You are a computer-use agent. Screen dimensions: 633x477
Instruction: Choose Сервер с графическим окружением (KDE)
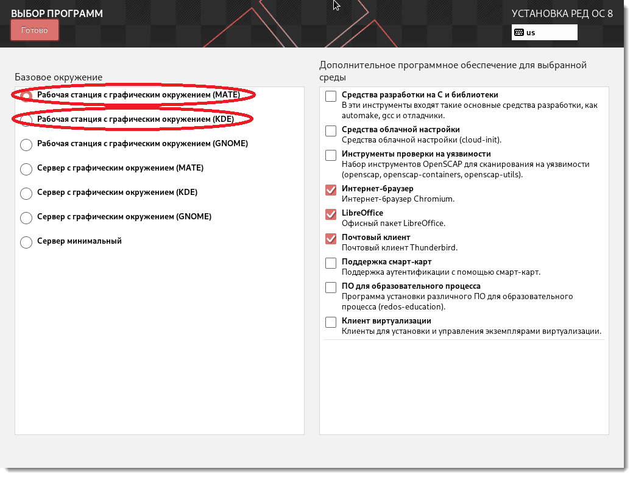26,193
